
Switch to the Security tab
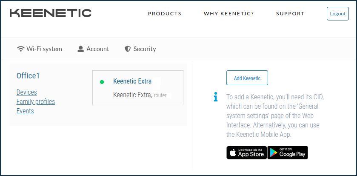[x=140, y=49]
